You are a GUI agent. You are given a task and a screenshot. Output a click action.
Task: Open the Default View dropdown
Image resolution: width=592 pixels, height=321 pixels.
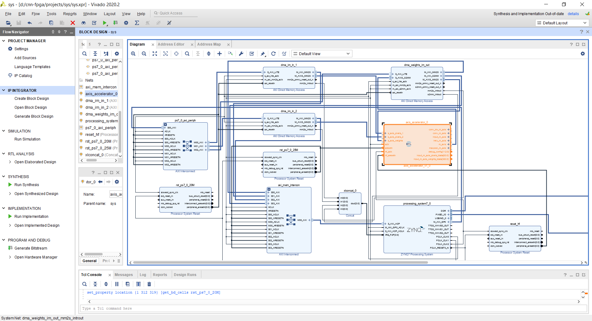322,54
